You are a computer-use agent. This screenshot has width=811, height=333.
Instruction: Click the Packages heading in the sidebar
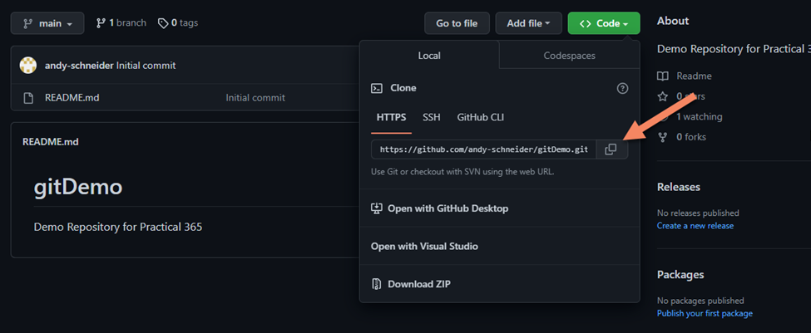coord(680,274)
